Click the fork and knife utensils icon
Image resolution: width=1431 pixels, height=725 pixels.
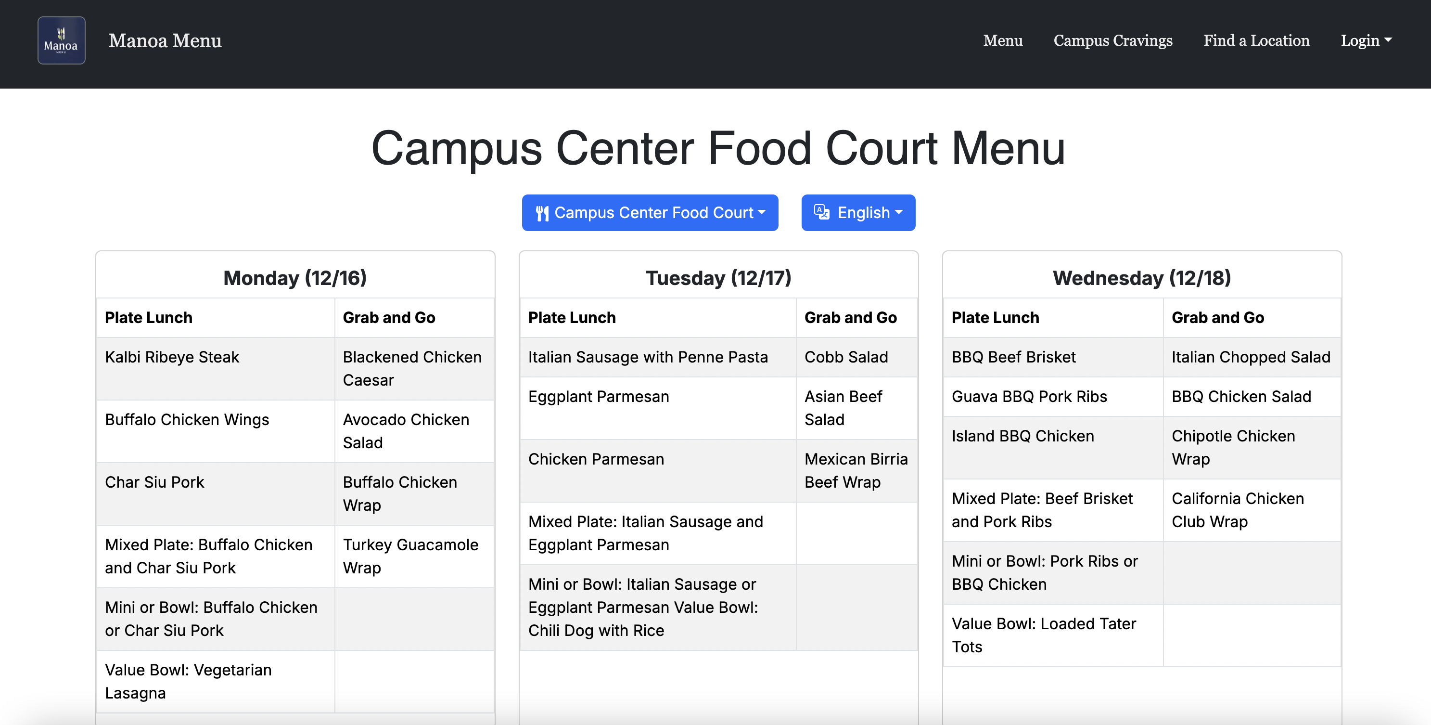(x=542, y=213)
